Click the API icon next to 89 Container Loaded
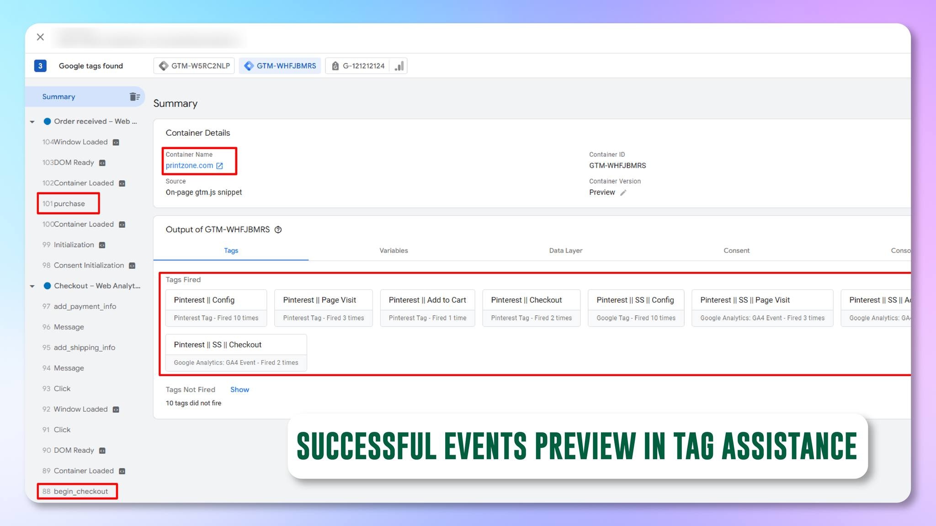The image size is (936, 526). [122, 472]
